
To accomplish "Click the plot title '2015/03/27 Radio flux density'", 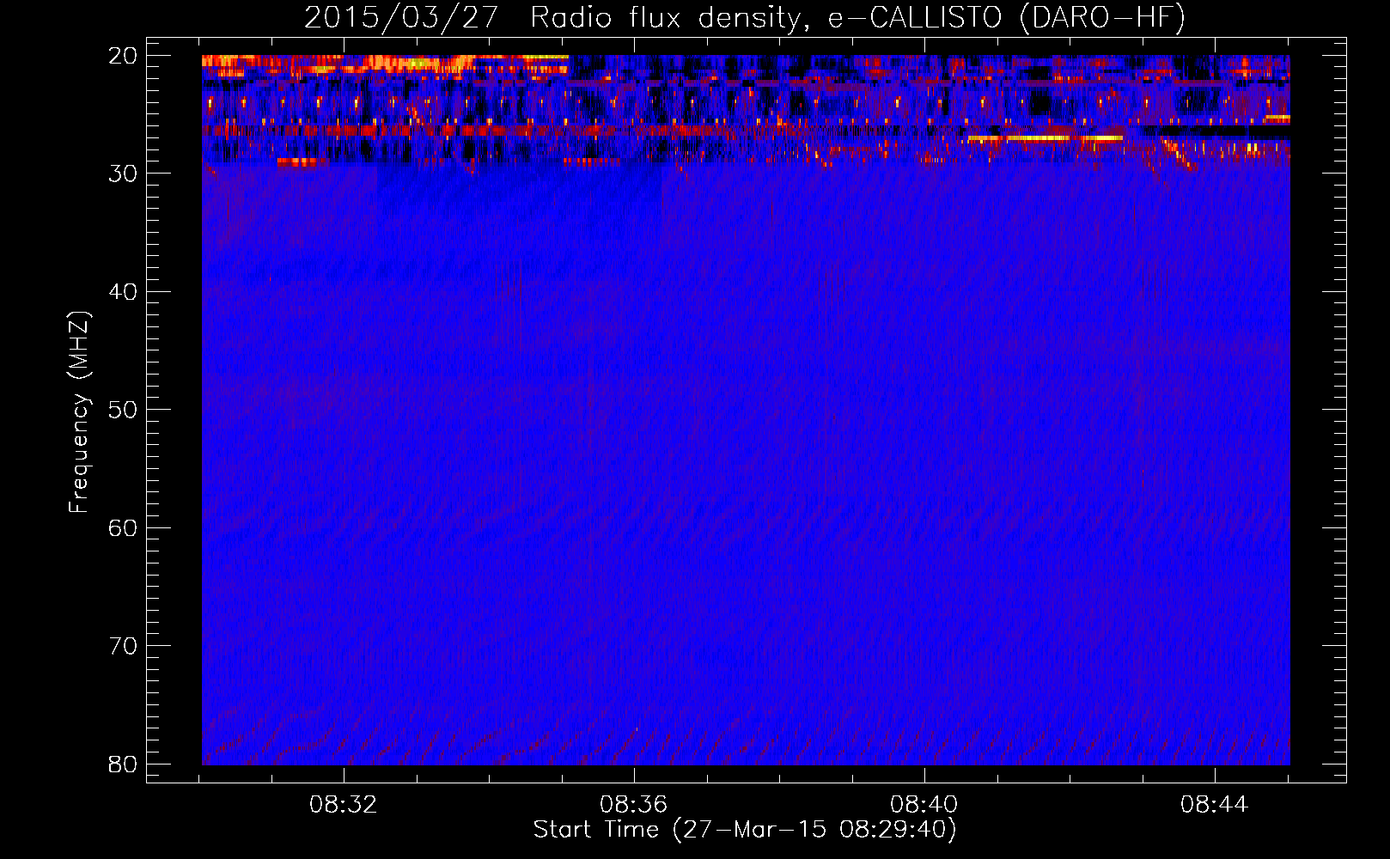I will [x=745, y=18].
